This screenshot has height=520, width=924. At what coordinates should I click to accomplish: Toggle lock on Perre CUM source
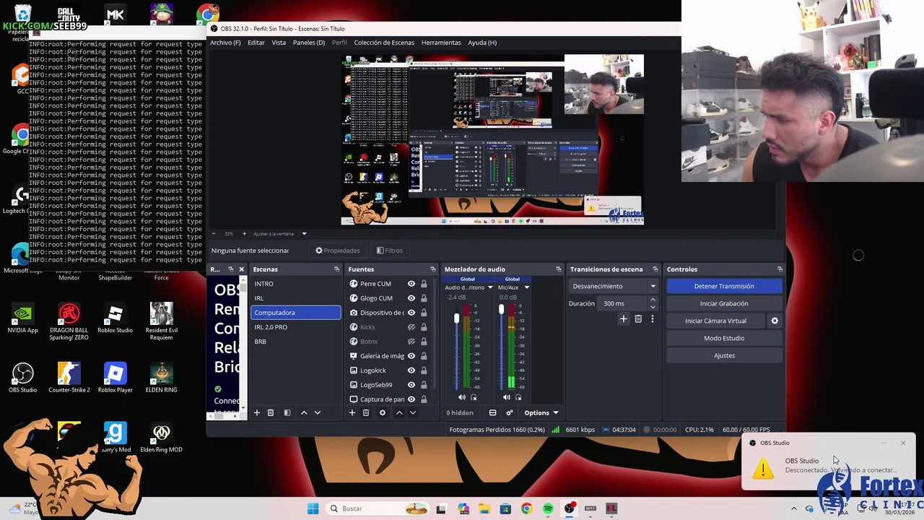pyautogui.click(x=424, y=284)
